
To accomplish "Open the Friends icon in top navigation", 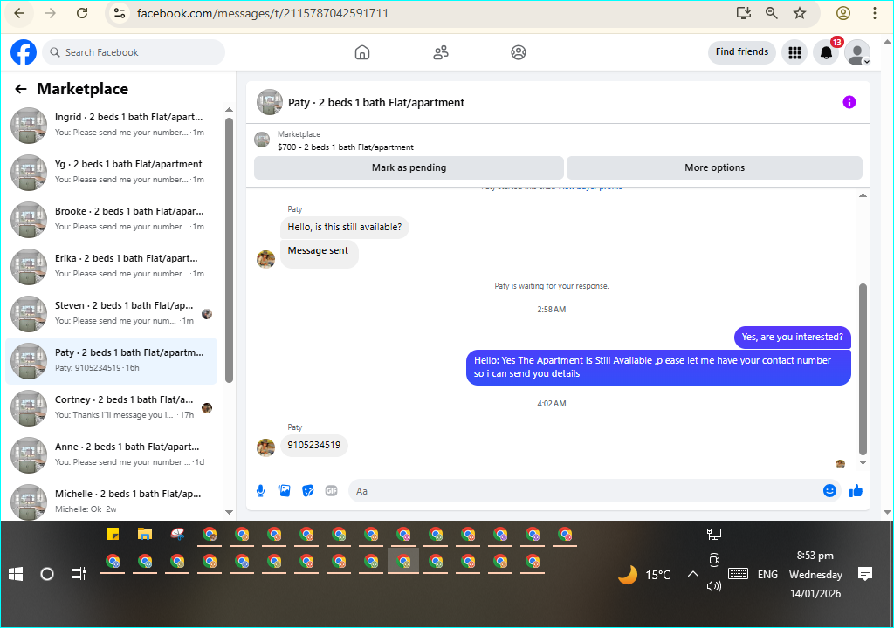I will (441, 52).
